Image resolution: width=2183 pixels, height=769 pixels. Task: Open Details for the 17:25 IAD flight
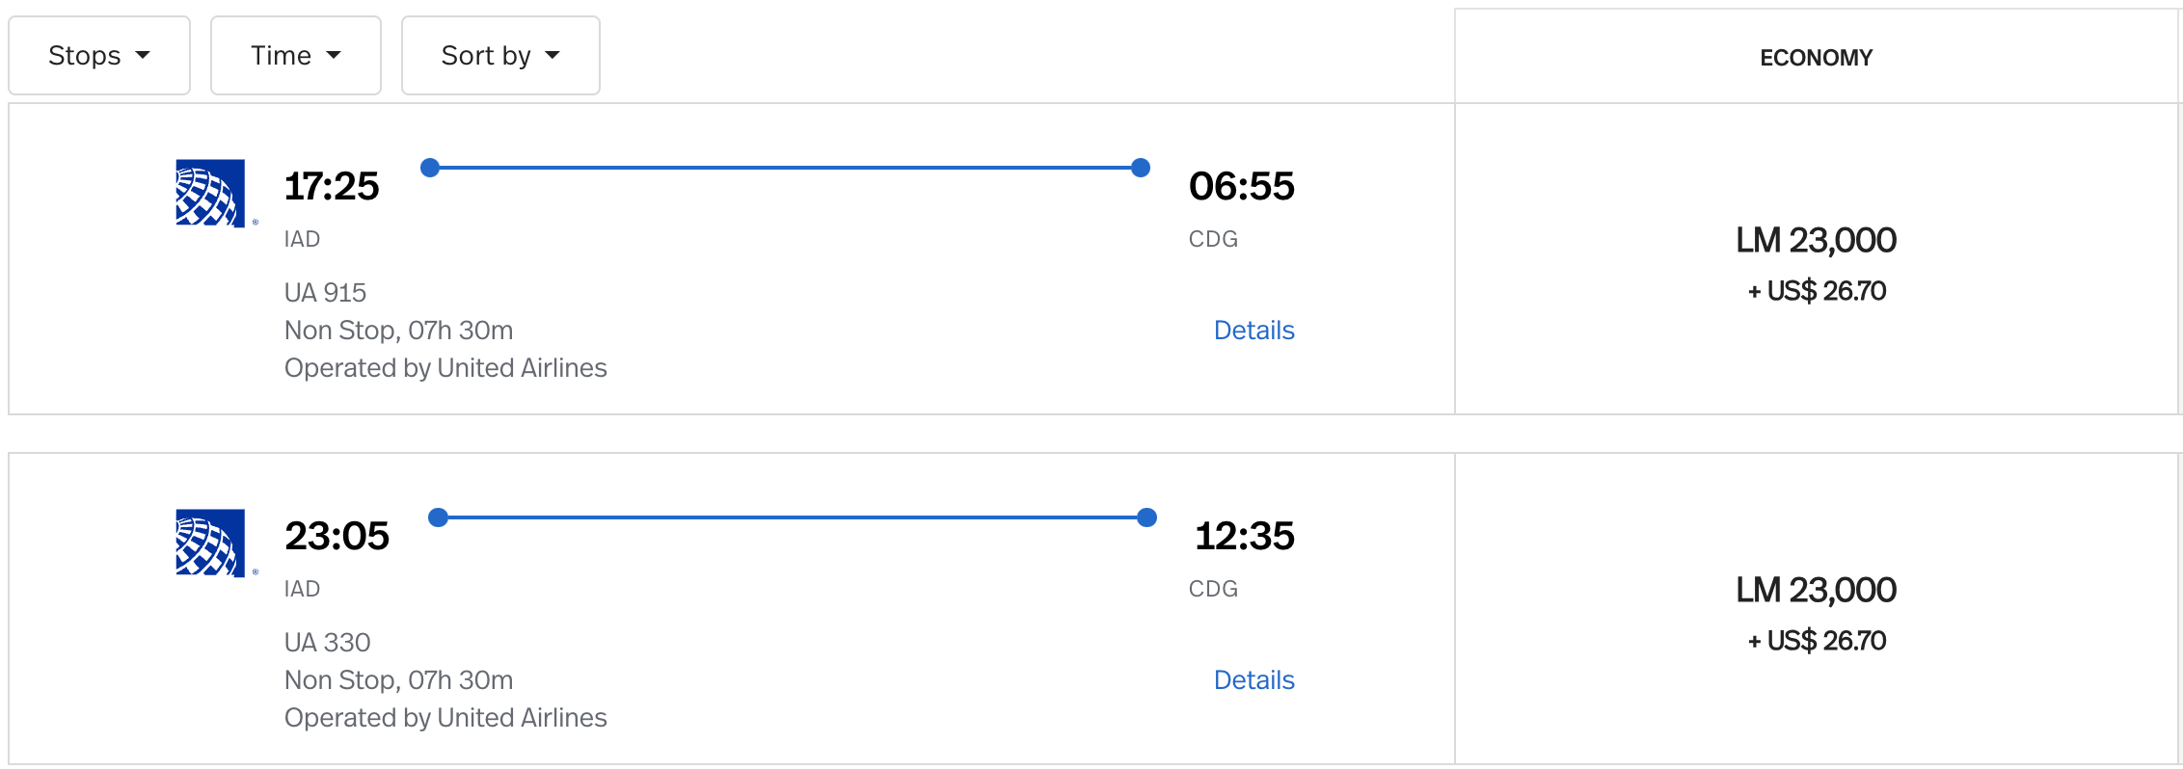pos(1253,330)
